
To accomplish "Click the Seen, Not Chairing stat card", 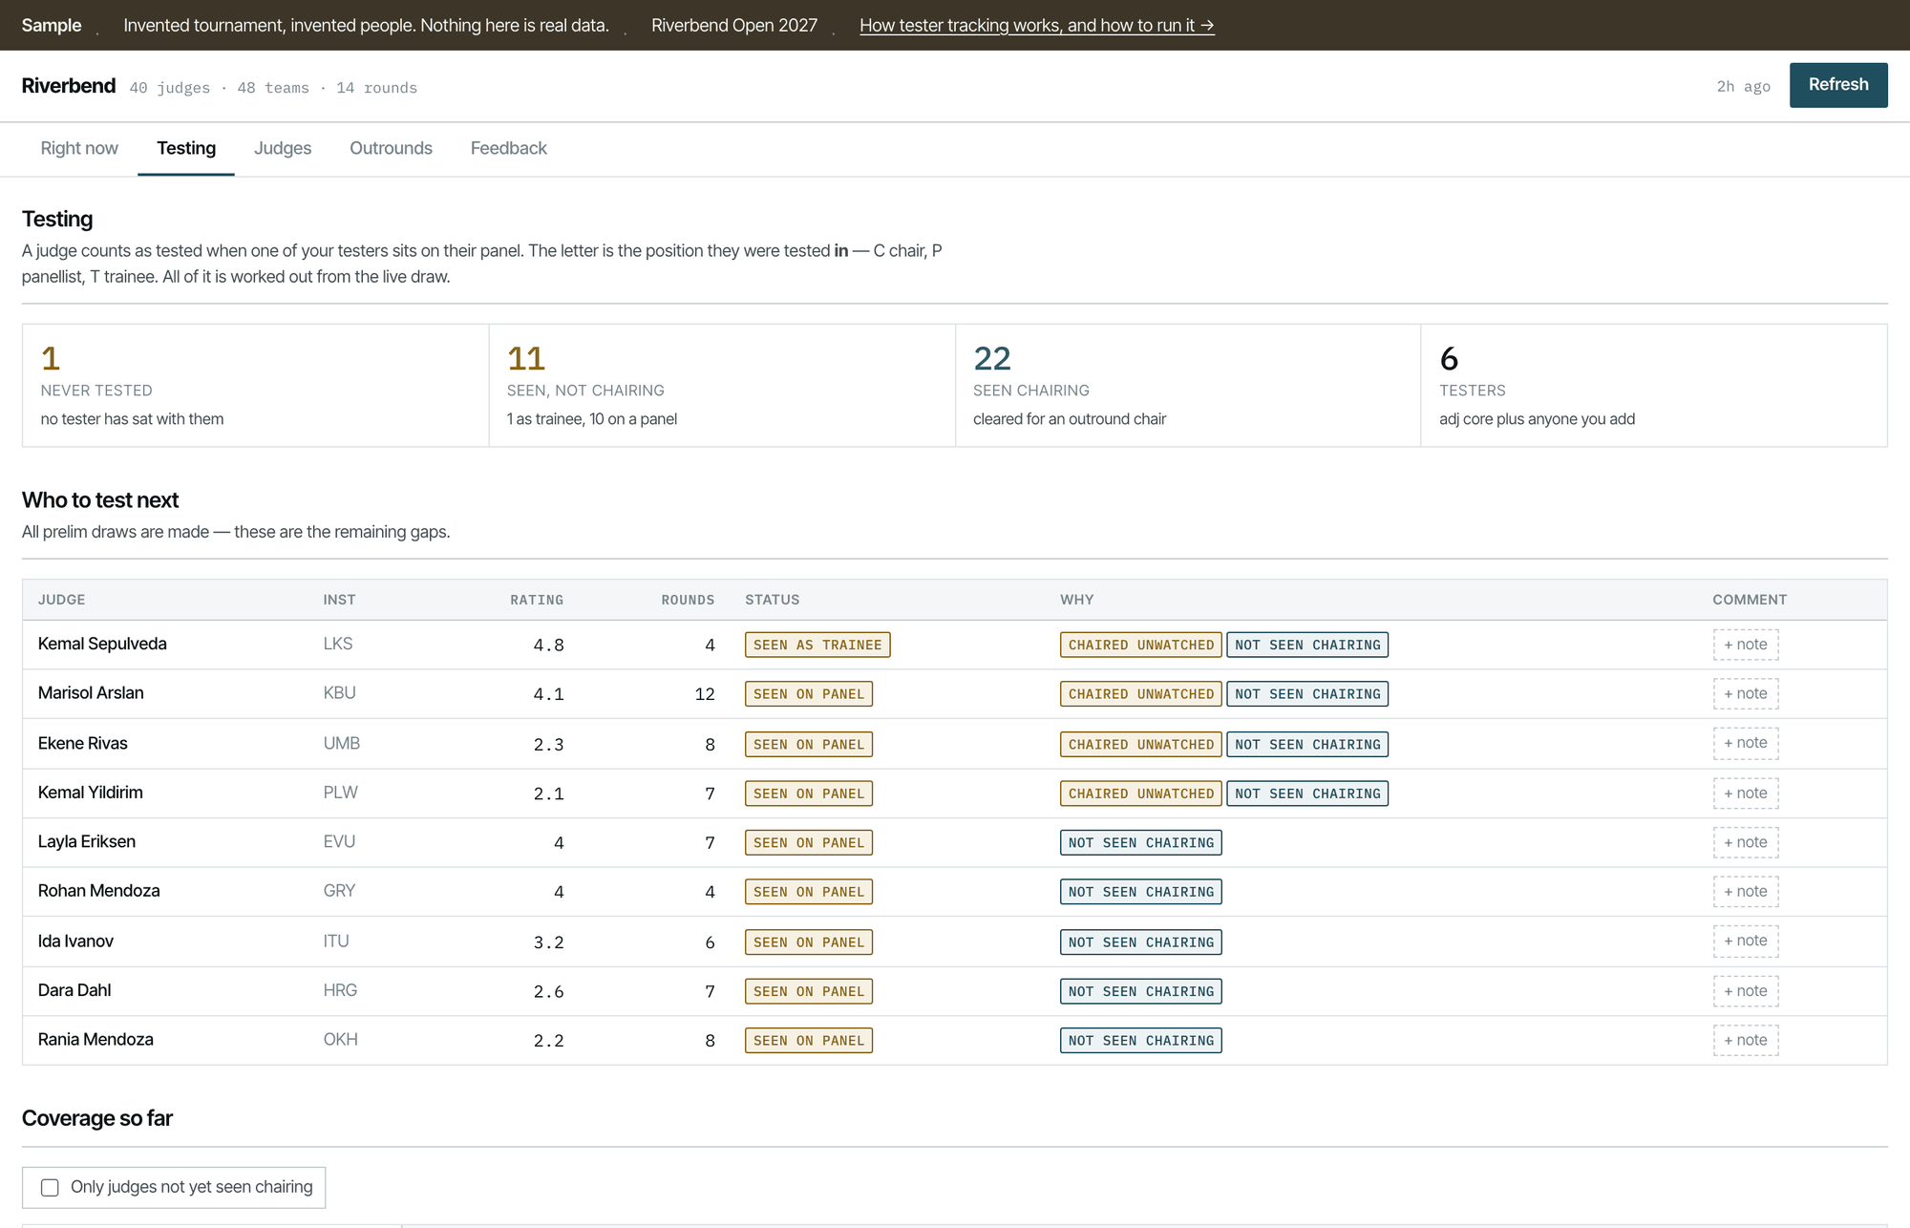I will (722, 386).
